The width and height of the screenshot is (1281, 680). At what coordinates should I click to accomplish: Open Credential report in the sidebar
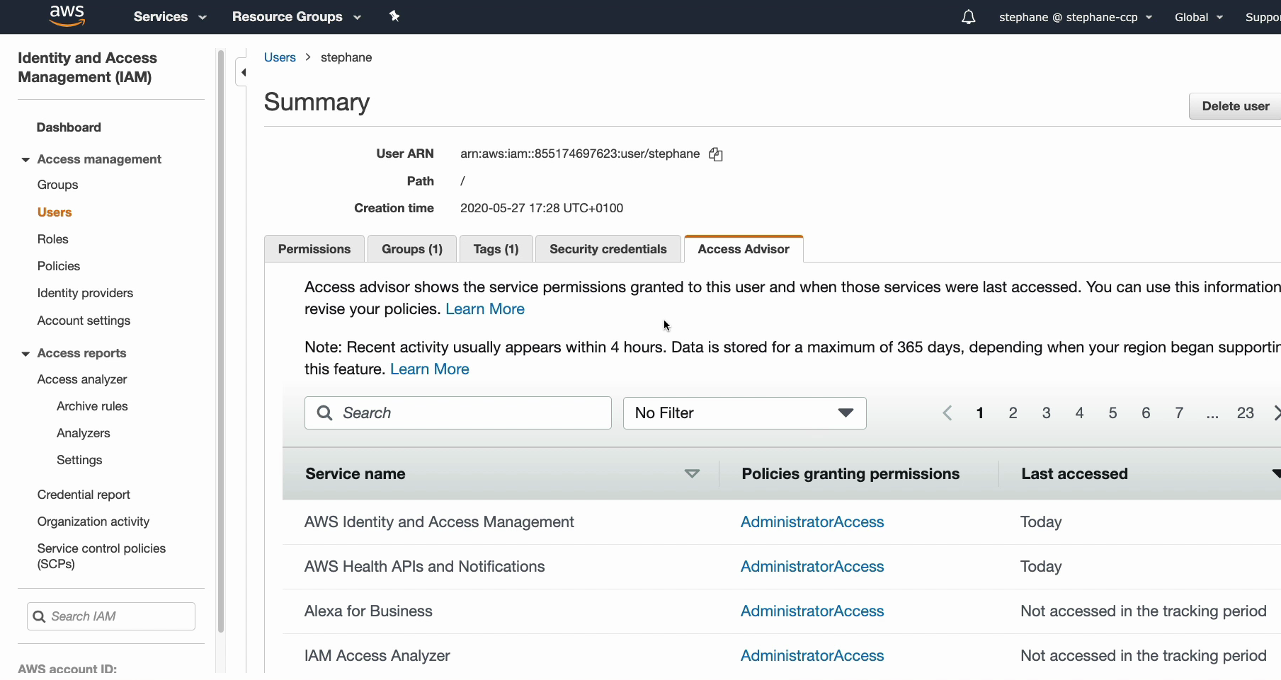pos(84,495)
